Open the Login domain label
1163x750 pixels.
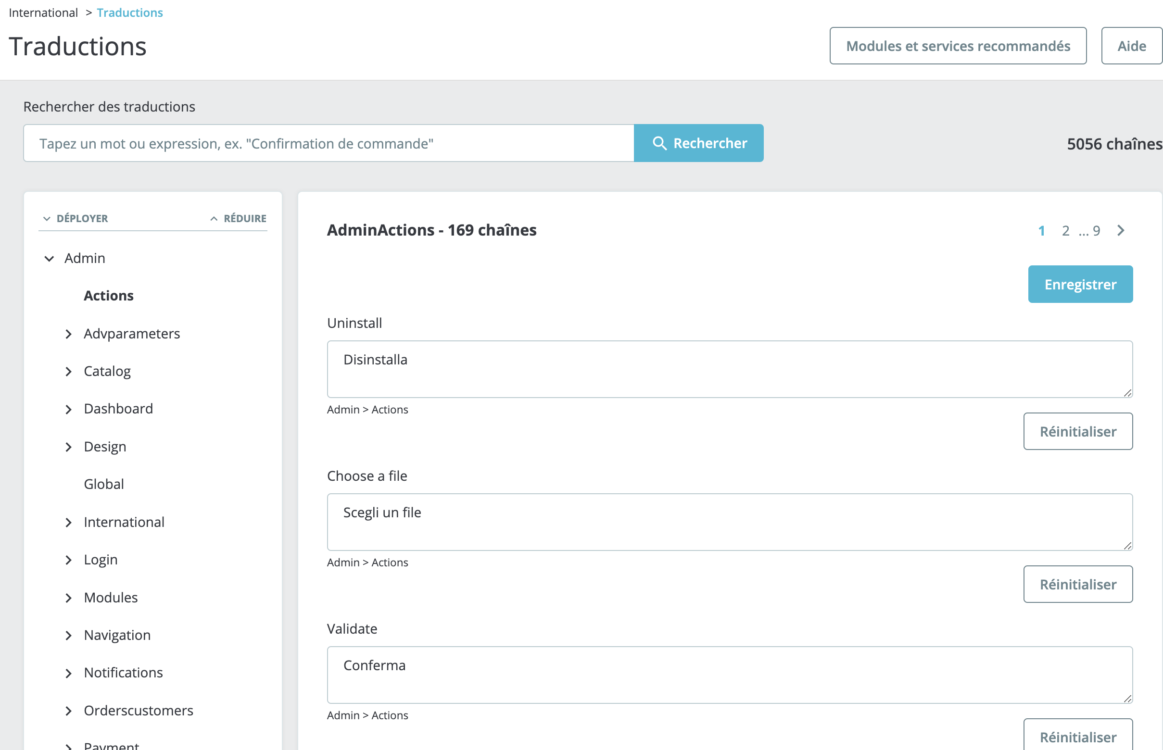[x=101, y=560]
